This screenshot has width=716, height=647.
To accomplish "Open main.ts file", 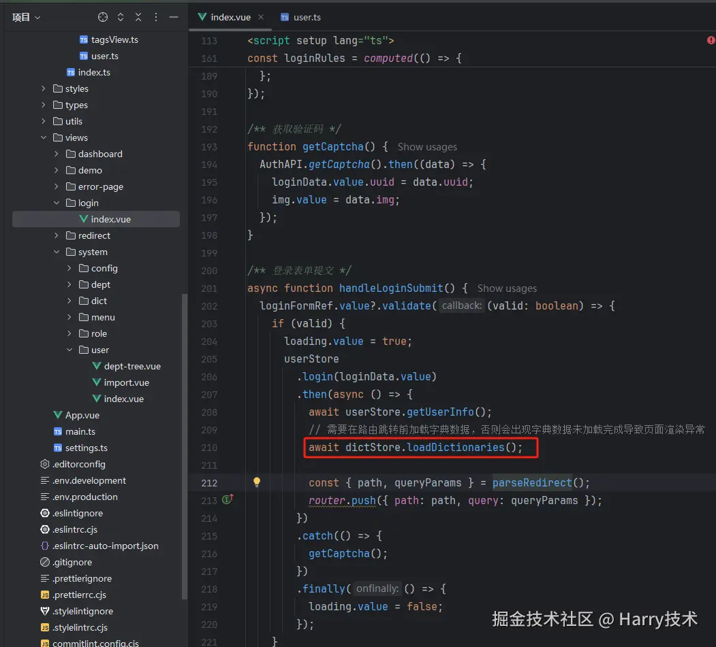I will pyautogui.click(x=74, y=431).
